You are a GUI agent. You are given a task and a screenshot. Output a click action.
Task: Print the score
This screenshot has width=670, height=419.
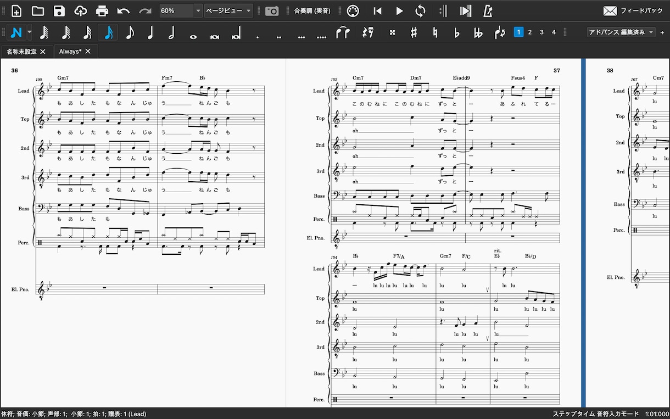coord(102,11)
